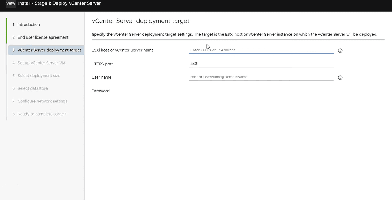Click info icon beside ESXi host name field
The width and height of the screenshot is (392, 200).
point(340,51)
